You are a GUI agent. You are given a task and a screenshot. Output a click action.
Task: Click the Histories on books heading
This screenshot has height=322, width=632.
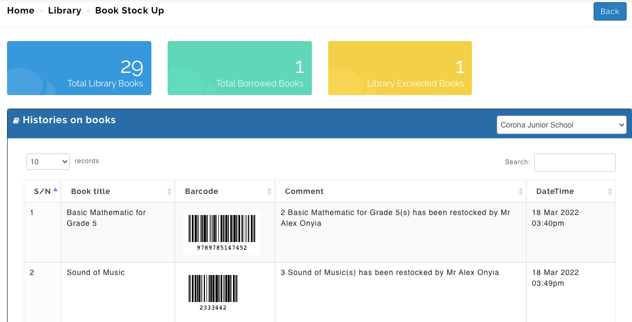(69, 120)
